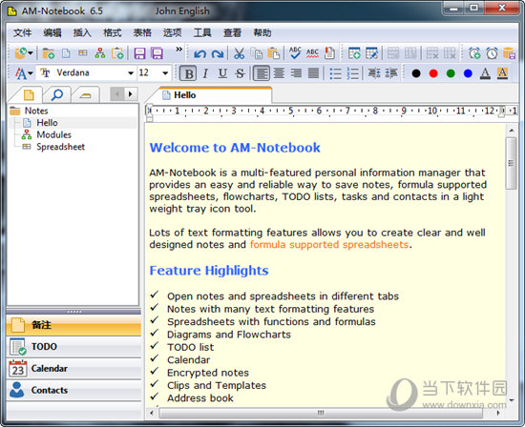Show more toolbar buttons via chevron
Viewport: 525px width, 427px height.
pos(179,50)
